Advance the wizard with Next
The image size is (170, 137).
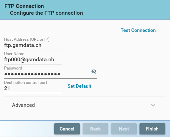[124, 129]
